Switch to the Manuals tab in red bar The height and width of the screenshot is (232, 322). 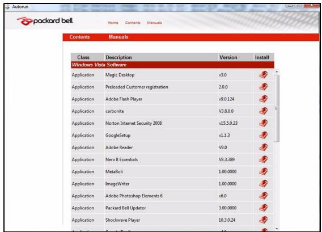tap(118, 37)
